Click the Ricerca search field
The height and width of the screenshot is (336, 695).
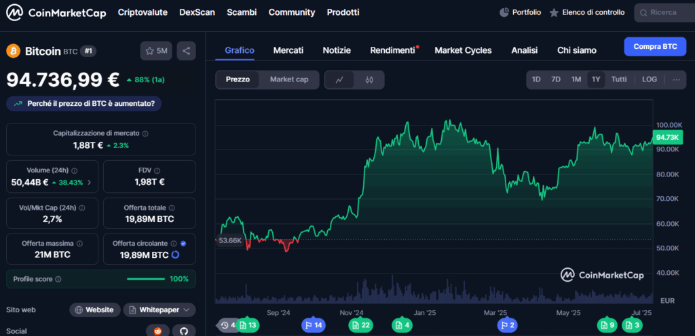tap(665, 13)
